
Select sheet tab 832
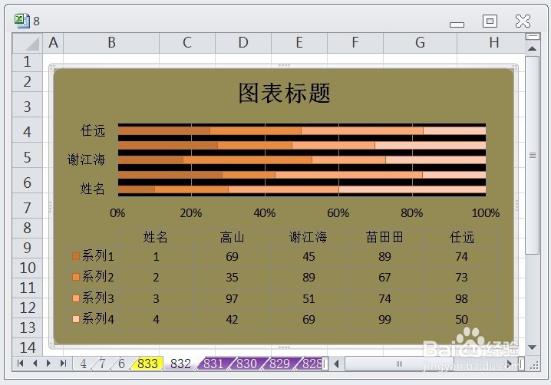click(180, 364)
